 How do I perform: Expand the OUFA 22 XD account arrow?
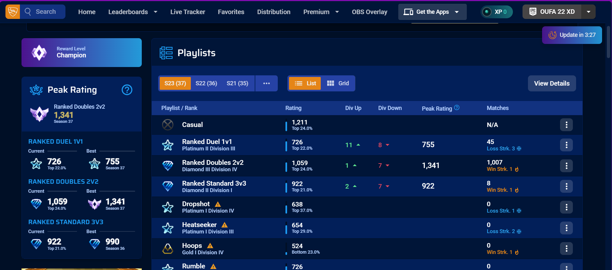click(x=589, y=12)
